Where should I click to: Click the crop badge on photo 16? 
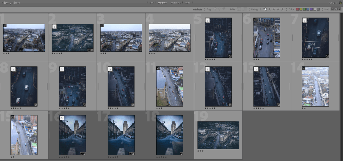tap(81, 153)
